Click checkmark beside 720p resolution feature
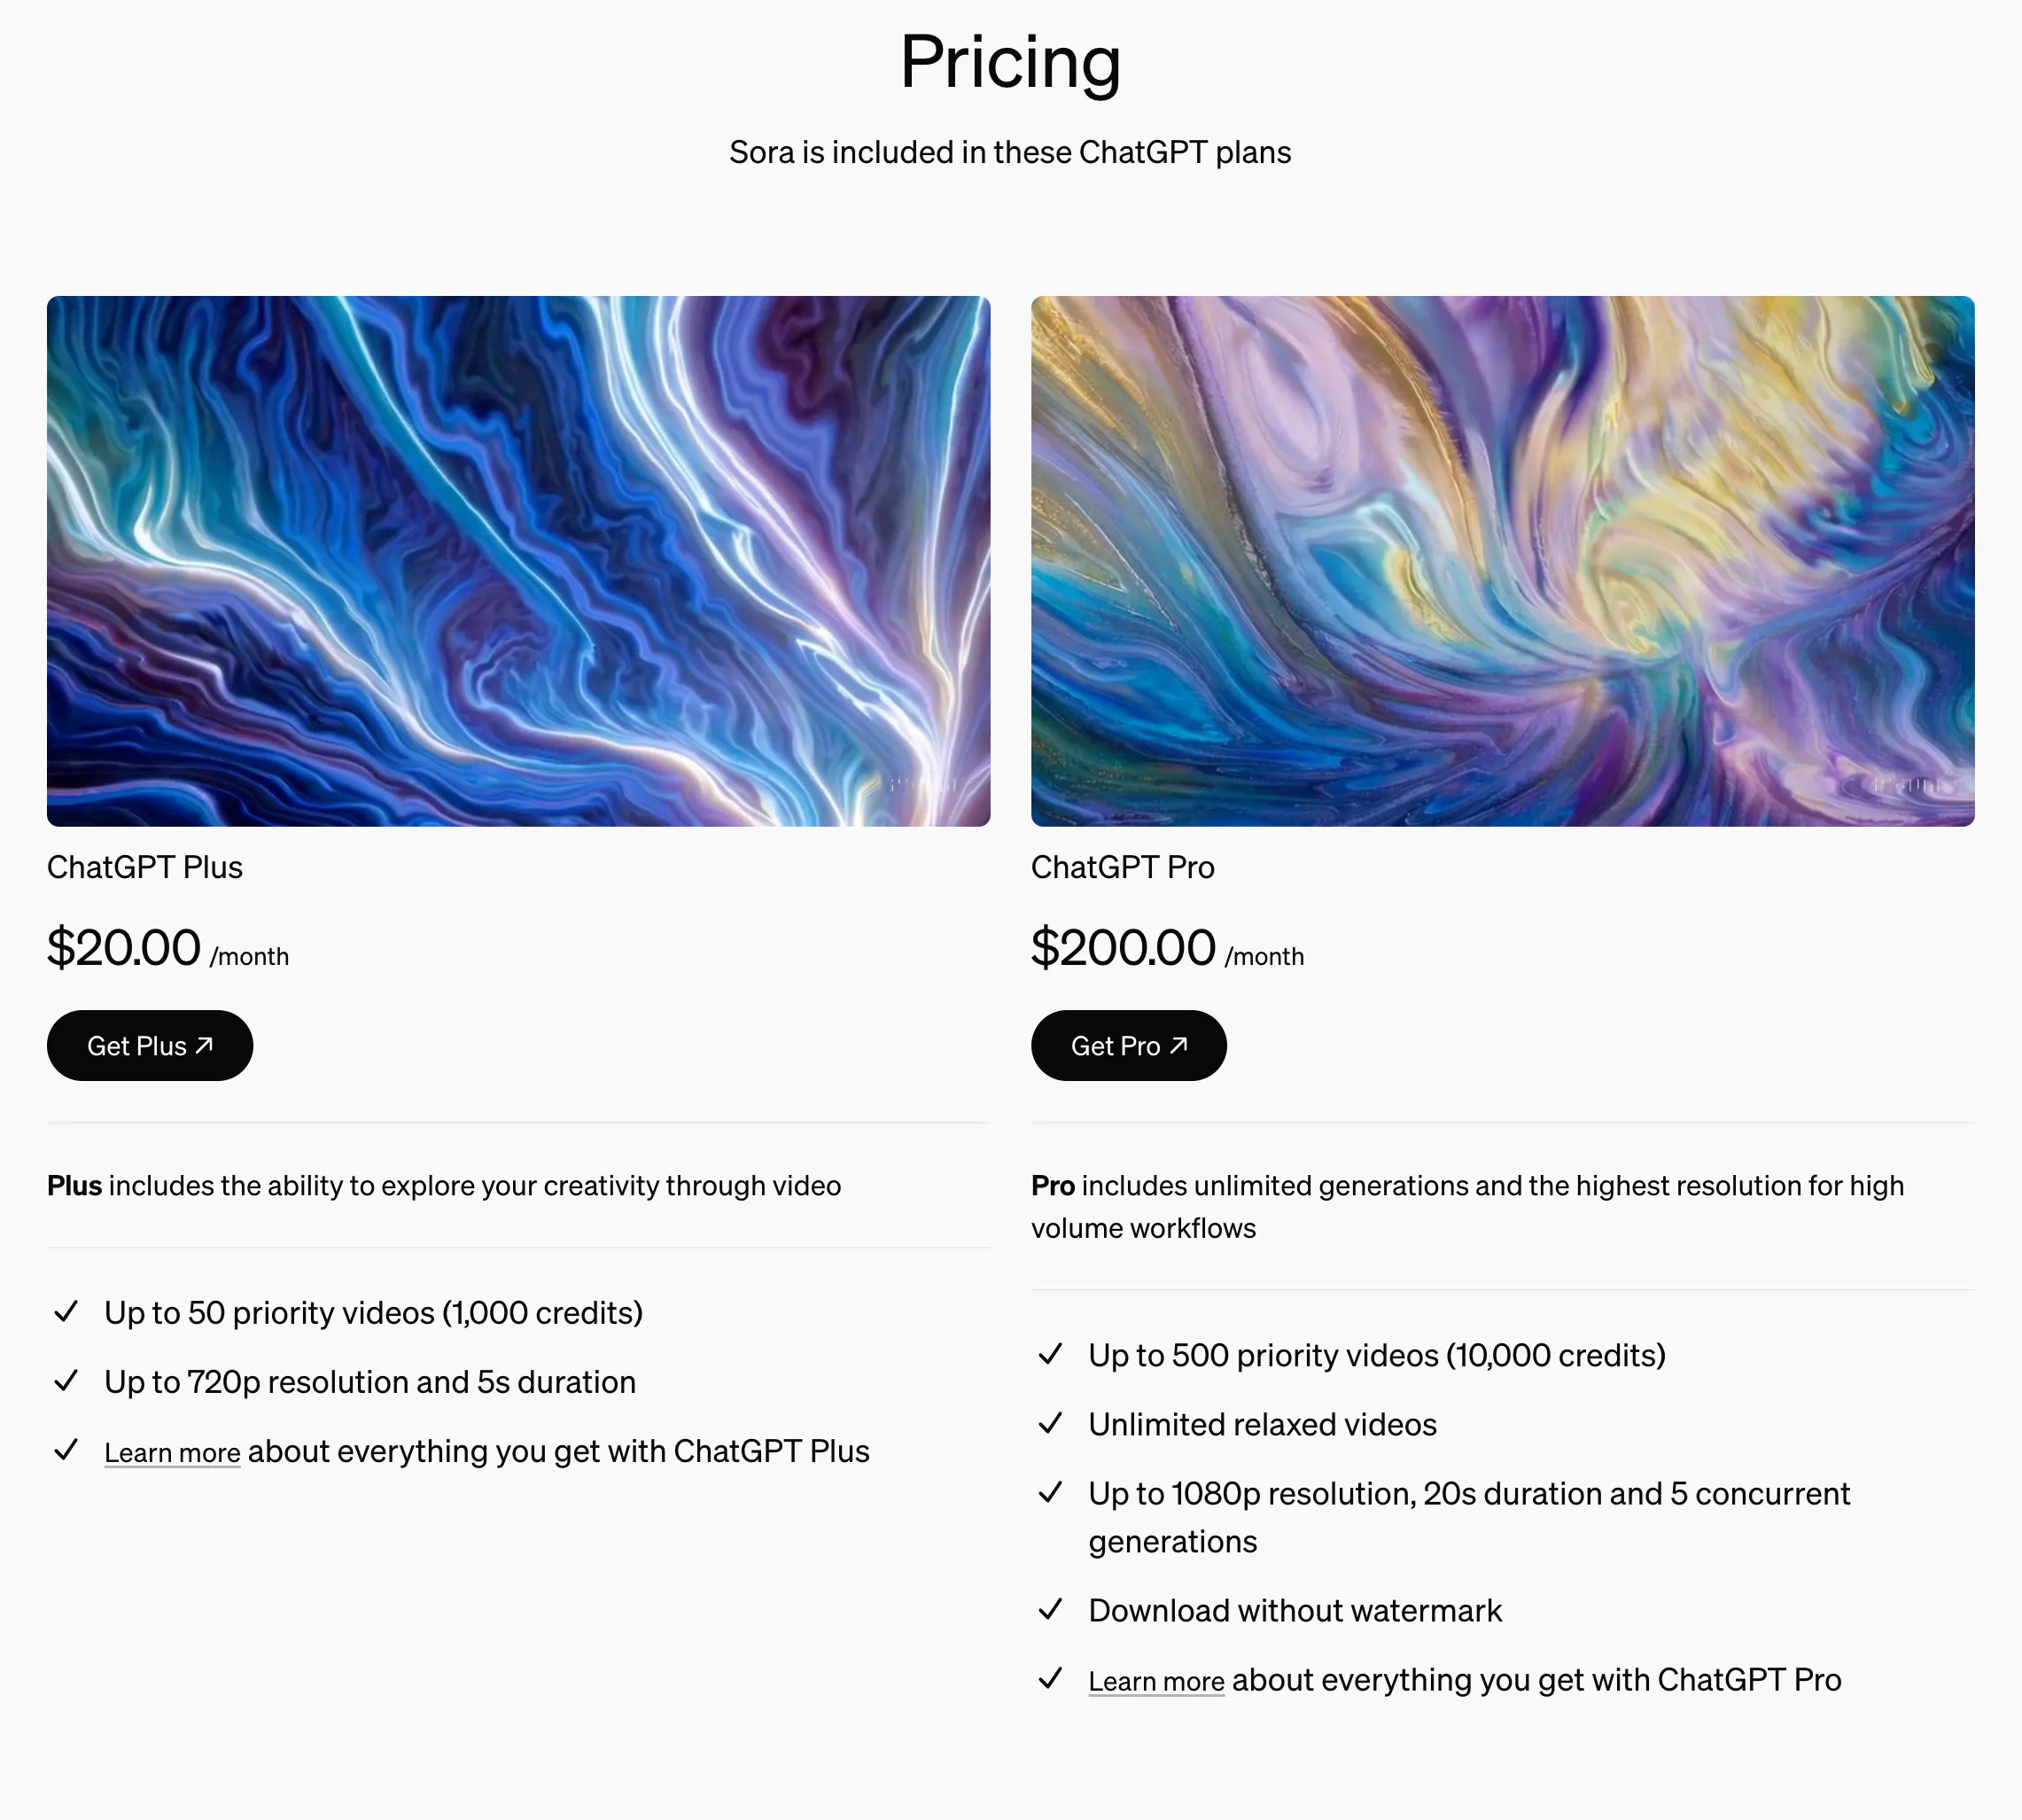The width and height of the screenshot is (2022, 1820). click(66, 1380)
